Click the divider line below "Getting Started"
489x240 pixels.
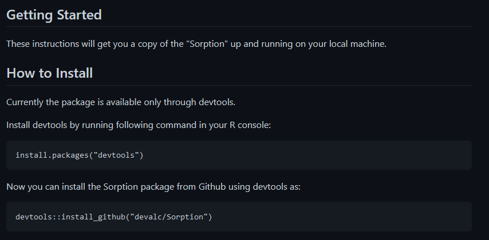pos(239,26)
